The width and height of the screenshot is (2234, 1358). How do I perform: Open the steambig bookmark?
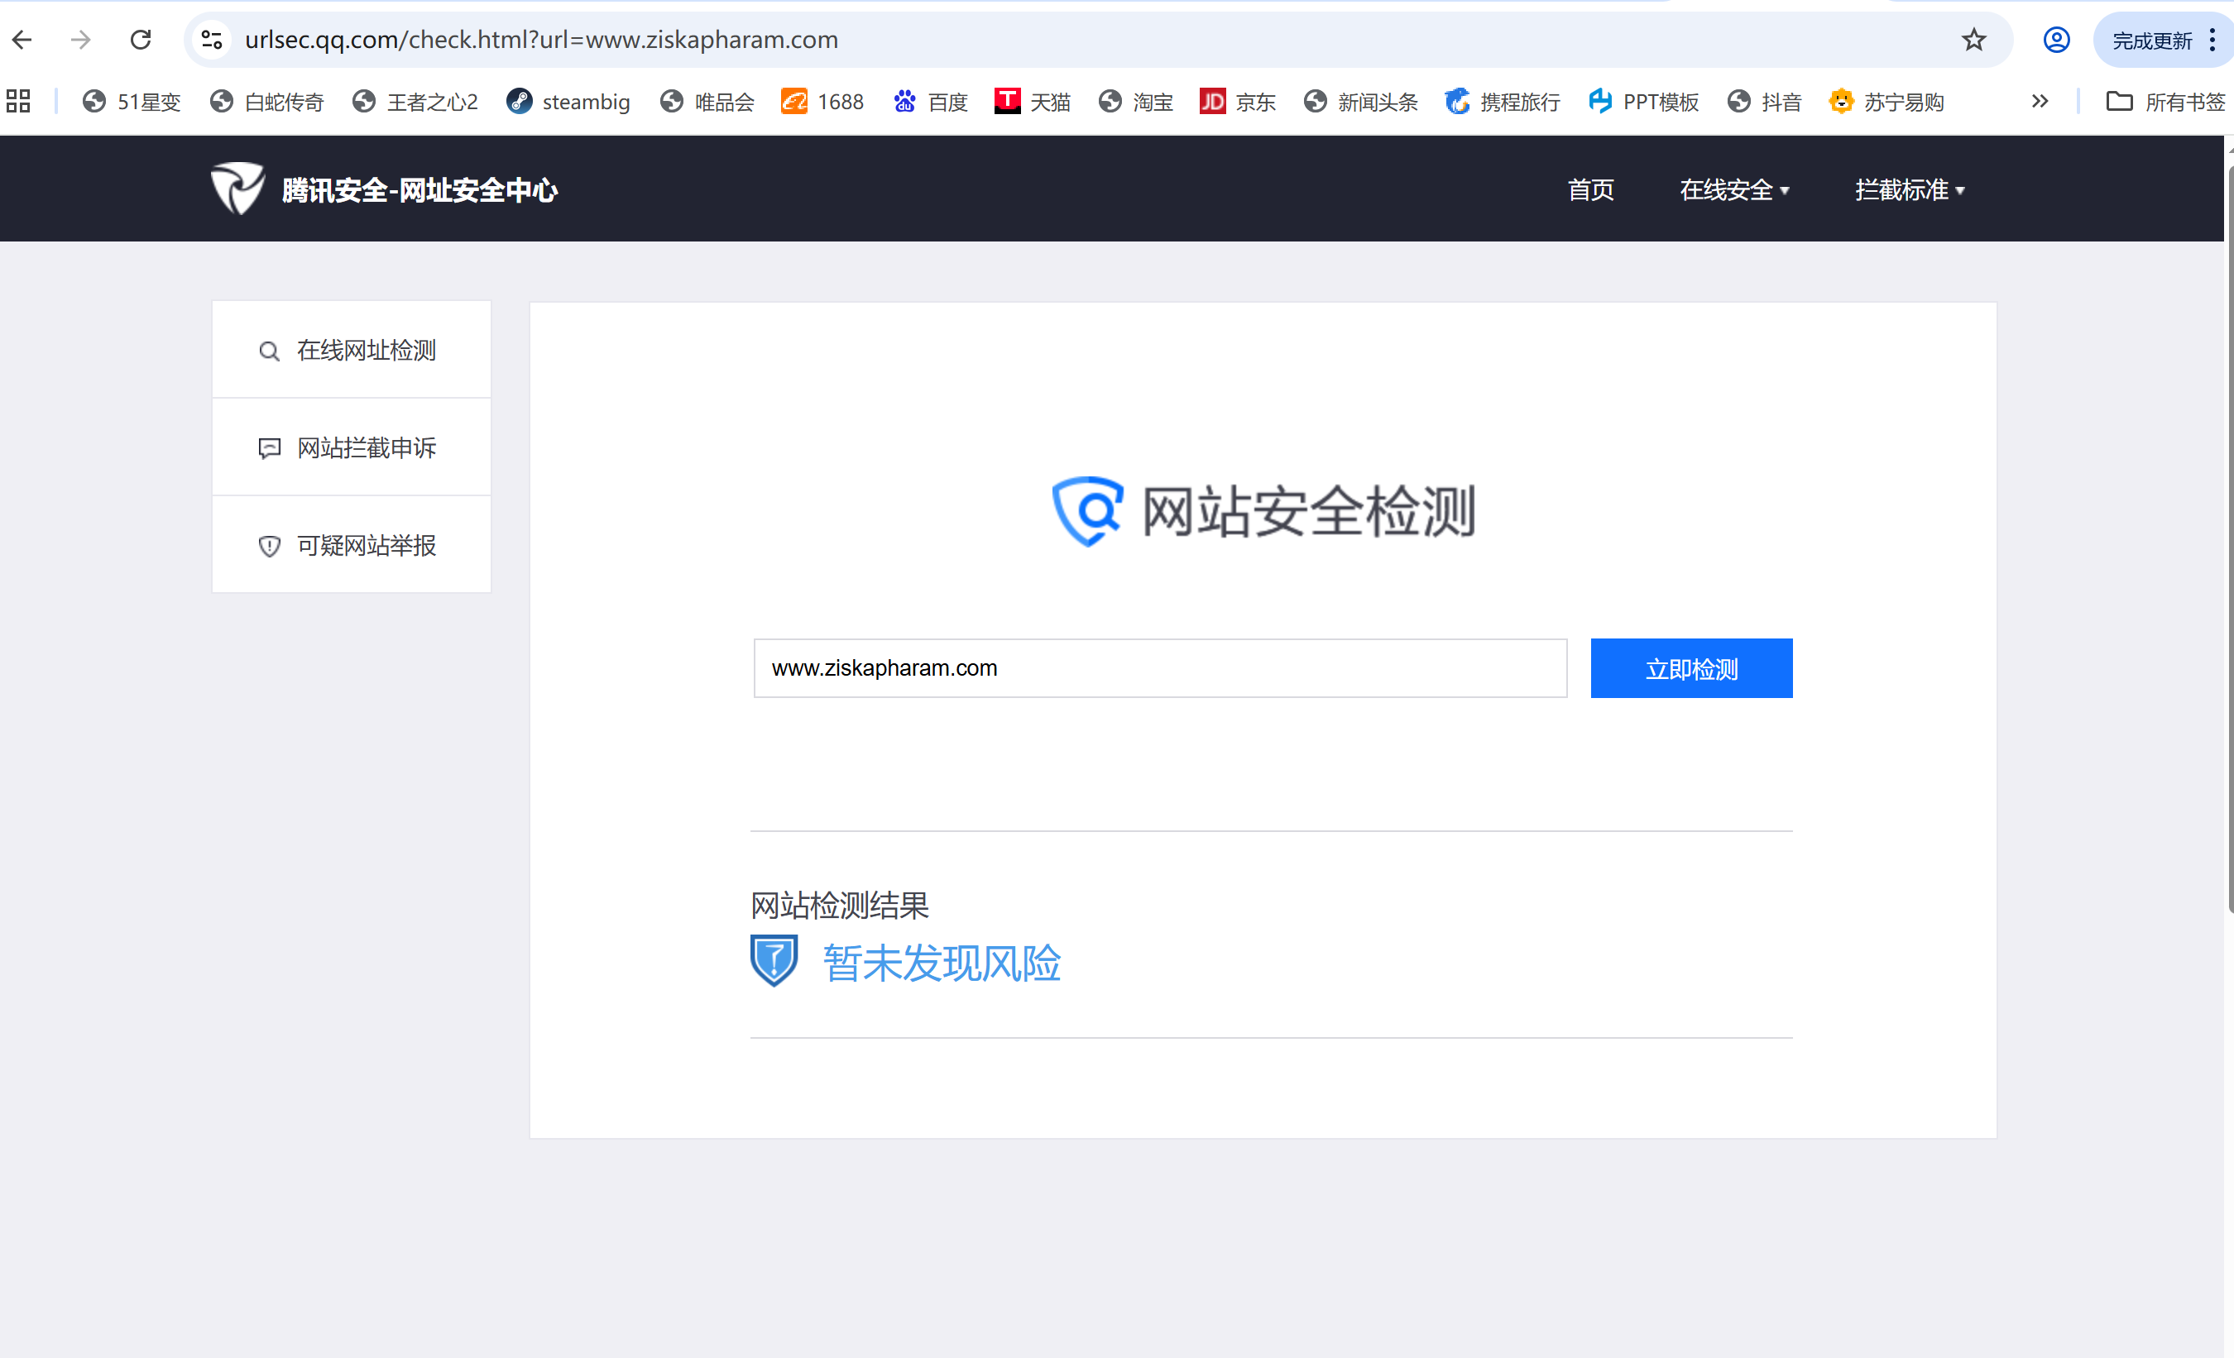point(568,102)
